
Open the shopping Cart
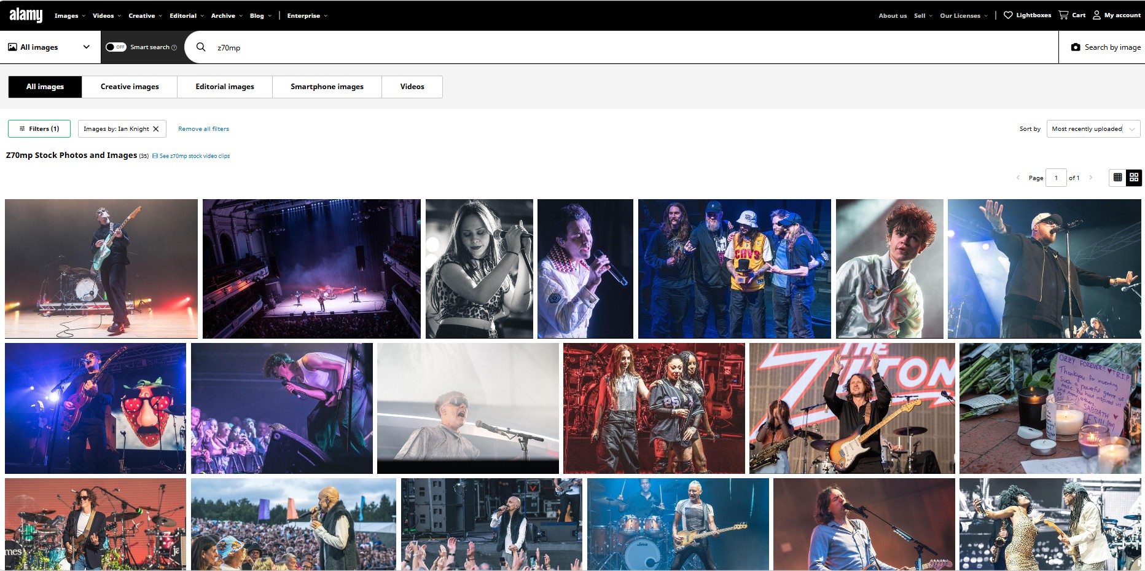[1072, 15]
